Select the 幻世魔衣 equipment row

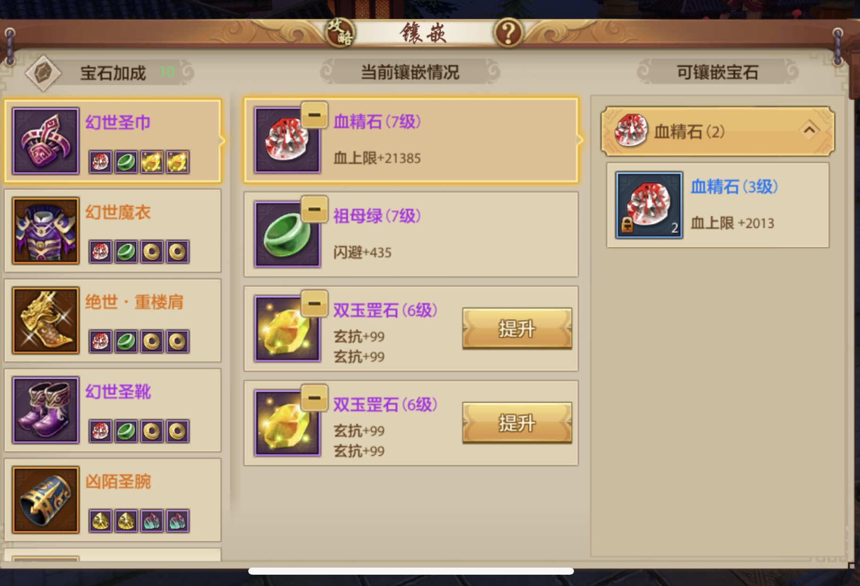click(x=113, y=231)
